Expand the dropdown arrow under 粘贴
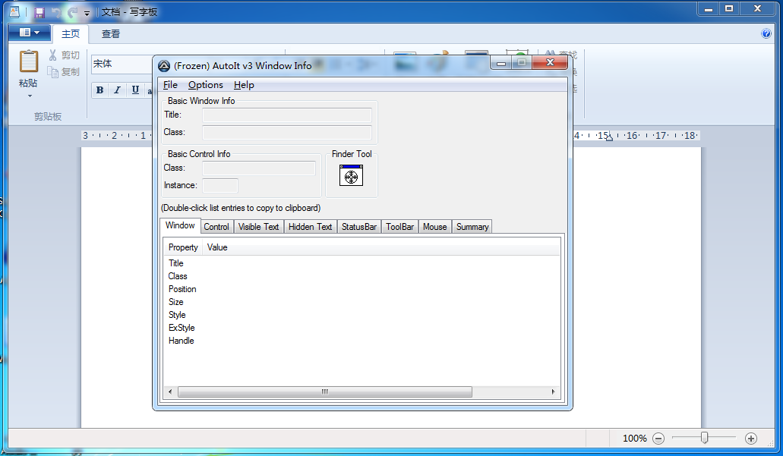 click(30, 96)
